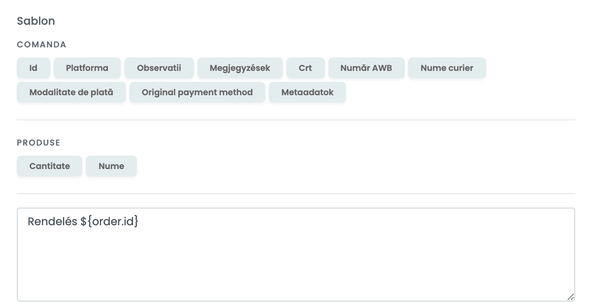Click the Sablon heading
This screenshot has width=592, height=302.
[x=36, y=21]
